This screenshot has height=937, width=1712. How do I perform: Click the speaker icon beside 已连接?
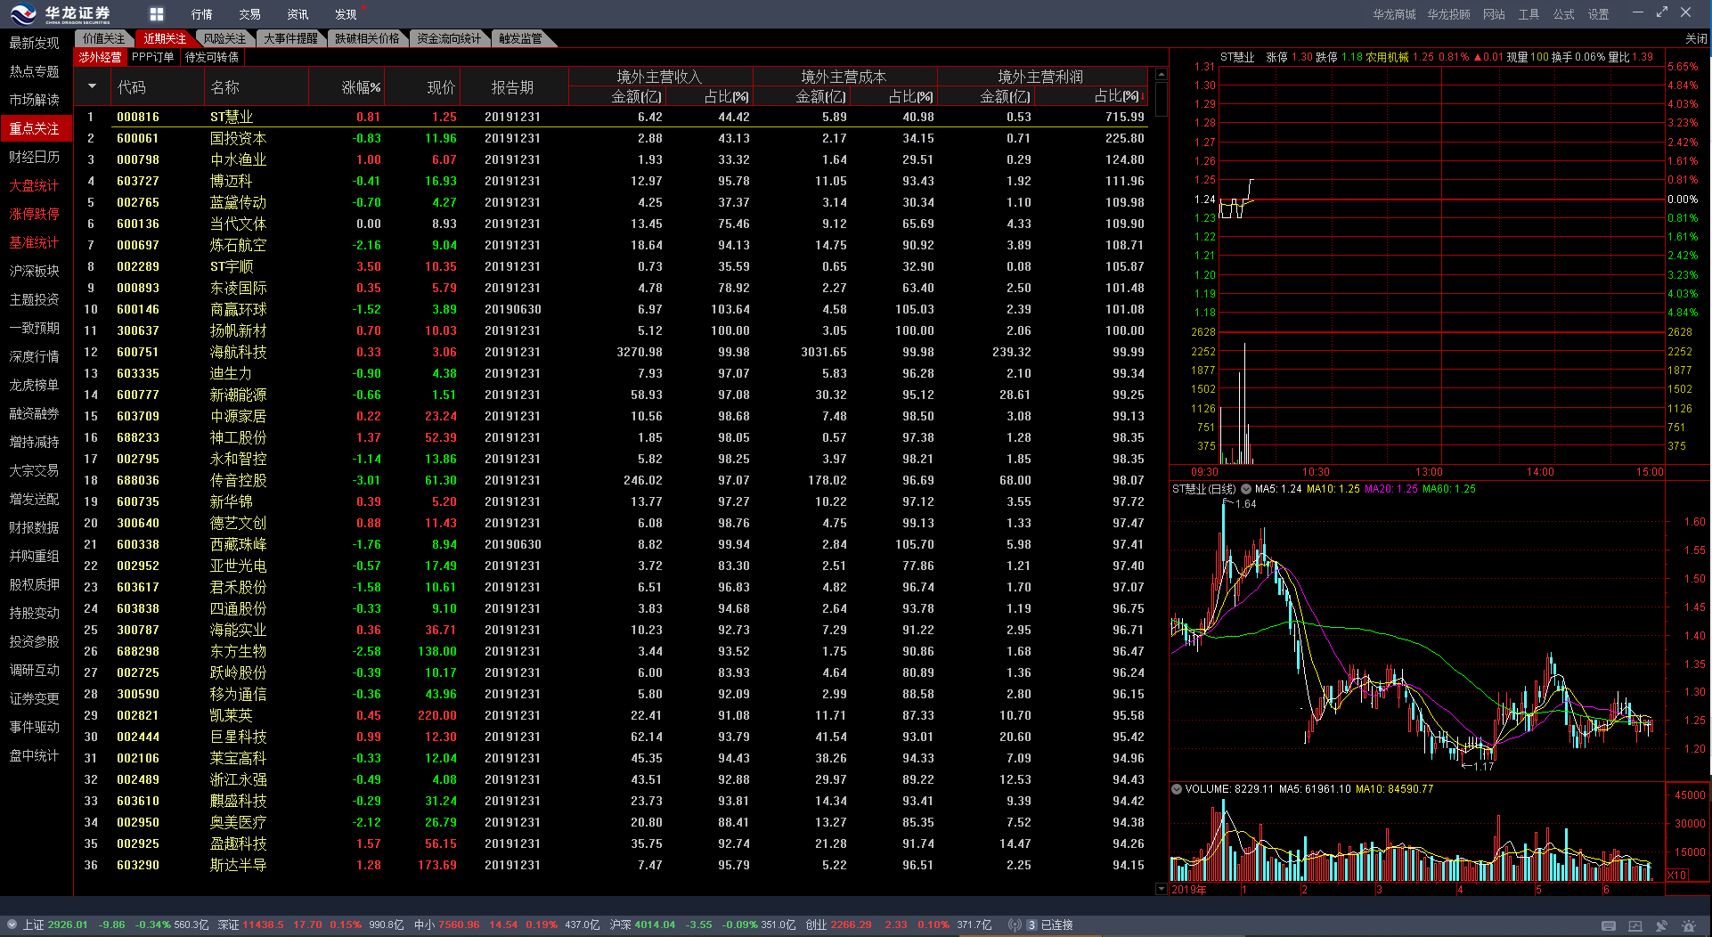tap(1014, 925)
